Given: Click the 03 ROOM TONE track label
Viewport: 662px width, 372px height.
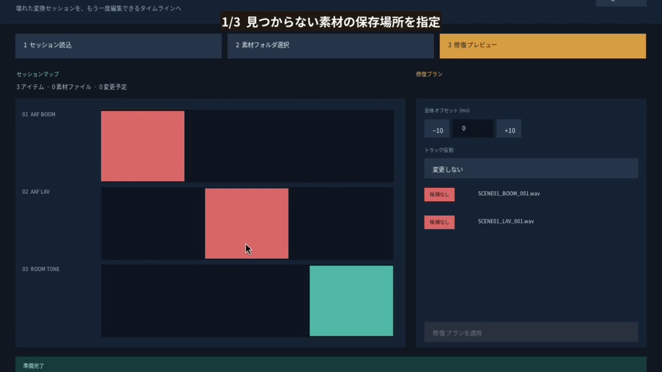Looking at the screenshot, I should 41,269.
